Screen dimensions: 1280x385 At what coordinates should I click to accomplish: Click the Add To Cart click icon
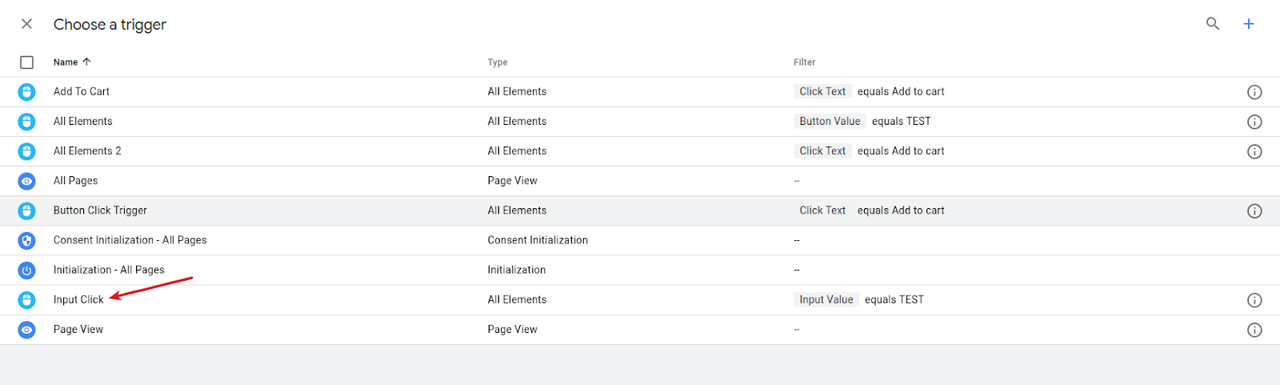(x=26, y=92)
